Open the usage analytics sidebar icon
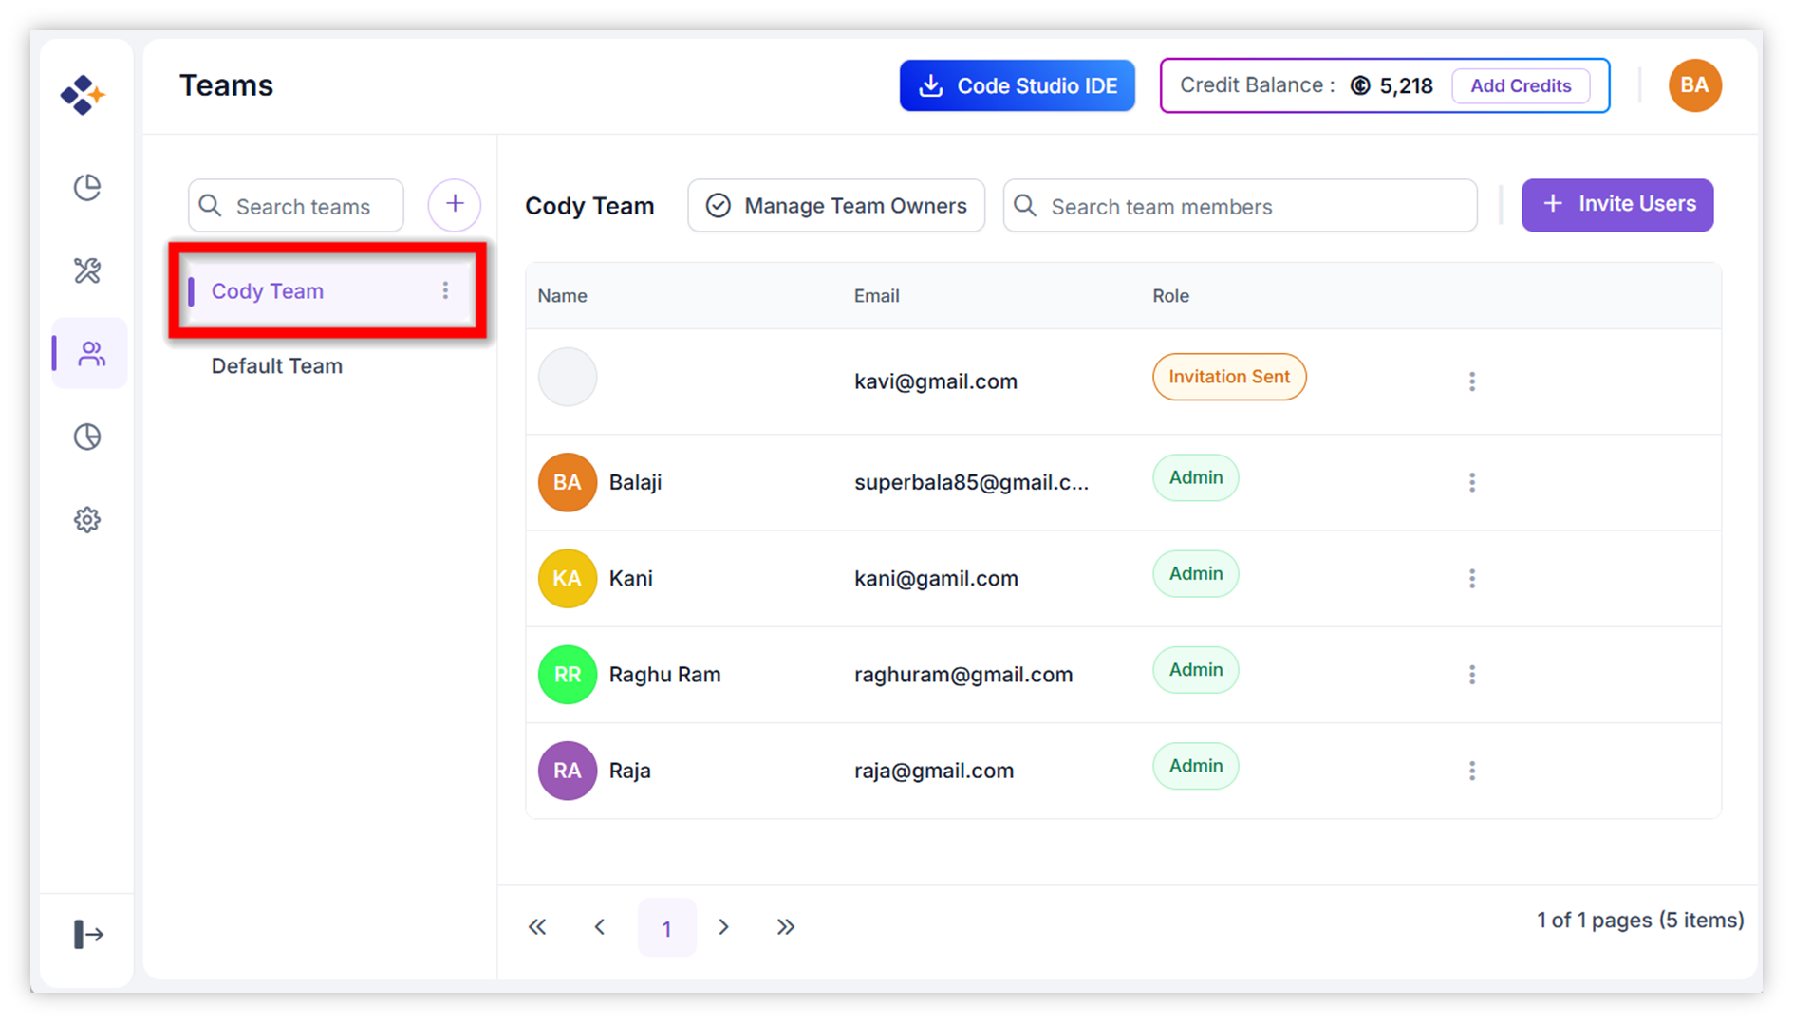The image size is (1793, 1023). pos(87,437)
